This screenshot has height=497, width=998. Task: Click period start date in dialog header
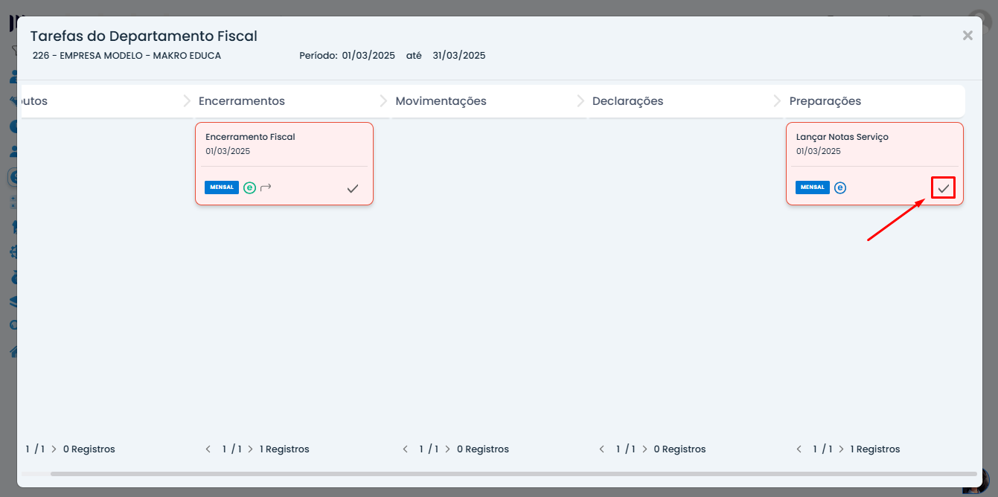(368, 56)
